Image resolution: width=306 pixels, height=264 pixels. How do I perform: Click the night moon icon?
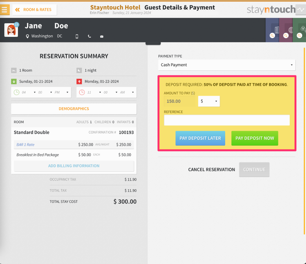[79, 70]
